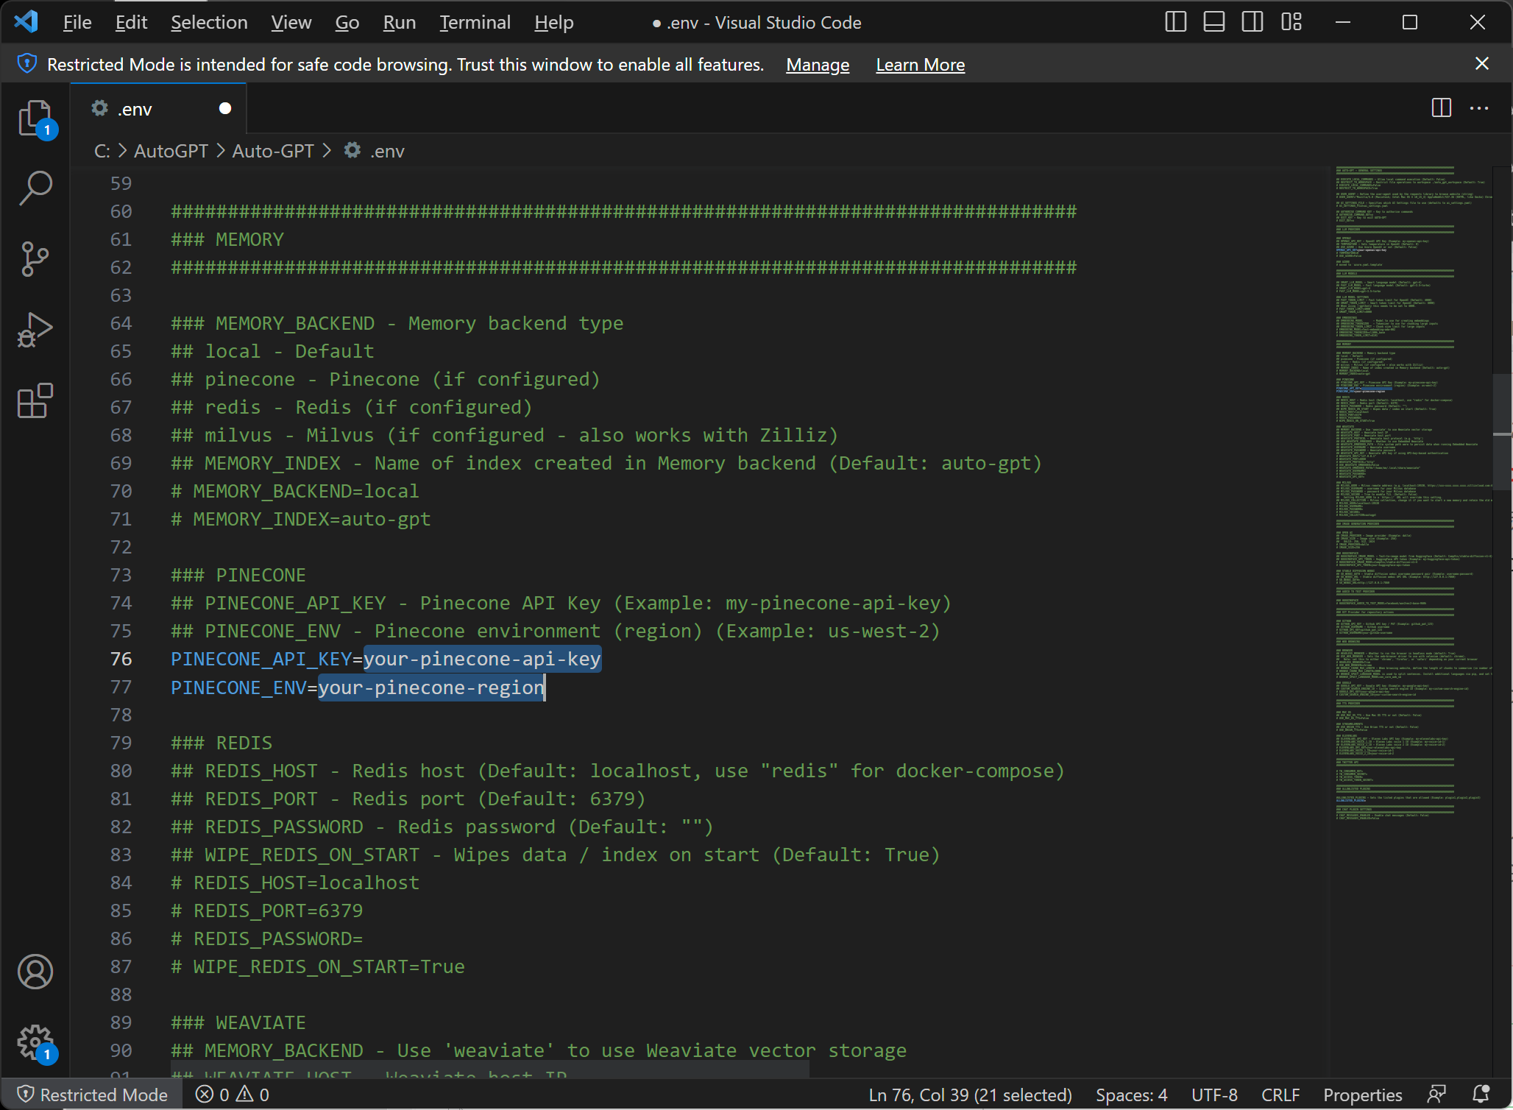Open the View menu
The image size is (1513, 1110).
(x=291, y=22)
